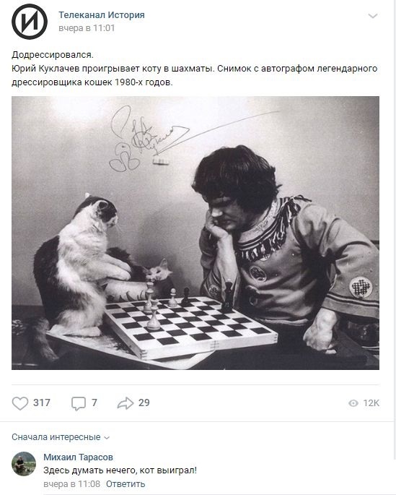The height and width of the screenshot is (495, 396).
Task: Open comment timestamp вчера в 11:08
Action: pyautogui.click(x=71, y=484)
